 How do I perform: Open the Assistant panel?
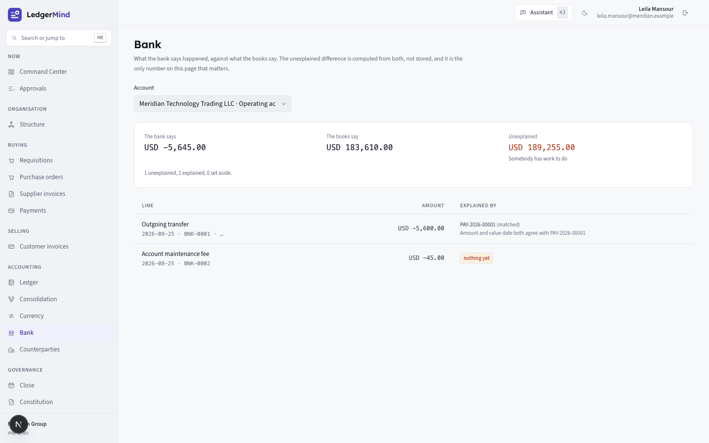[544, 13]
